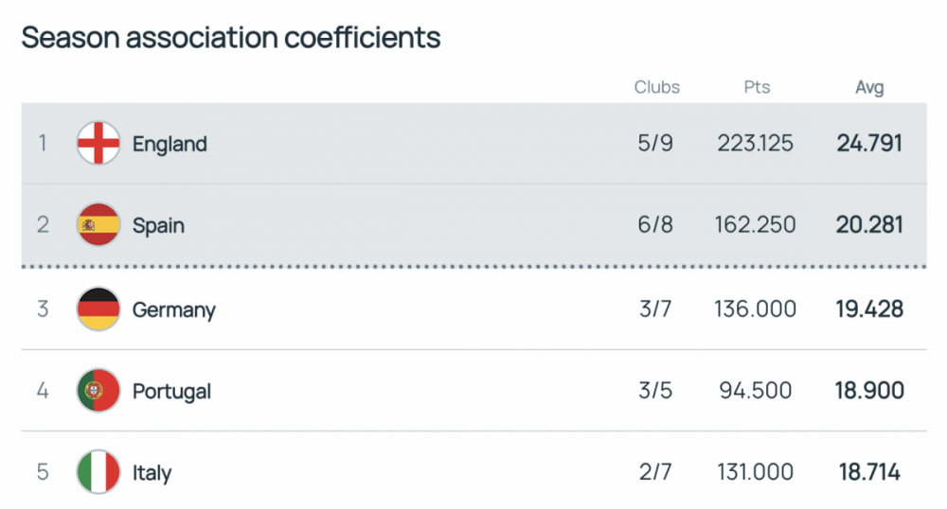Sort by the Pts column header
The height and width of the screenshot is (509, 947).
click(757, 87)
